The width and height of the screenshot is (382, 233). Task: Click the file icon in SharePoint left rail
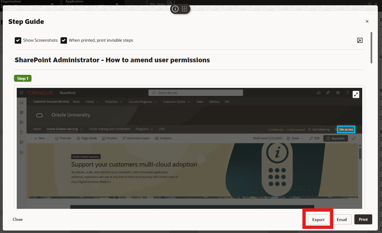pos(21,132)
